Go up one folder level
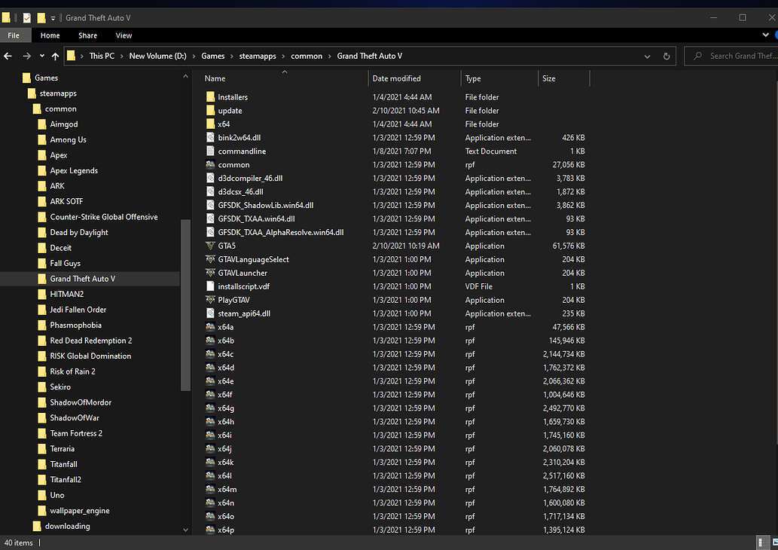 point(55,56)
